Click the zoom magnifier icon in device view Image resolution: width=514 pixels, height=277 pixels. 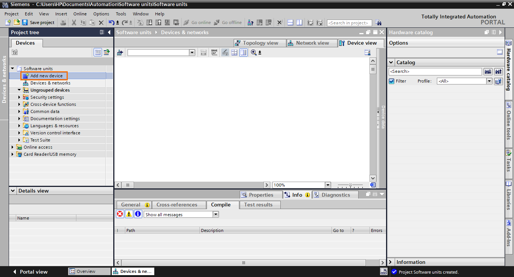click(x=254, y=53)
